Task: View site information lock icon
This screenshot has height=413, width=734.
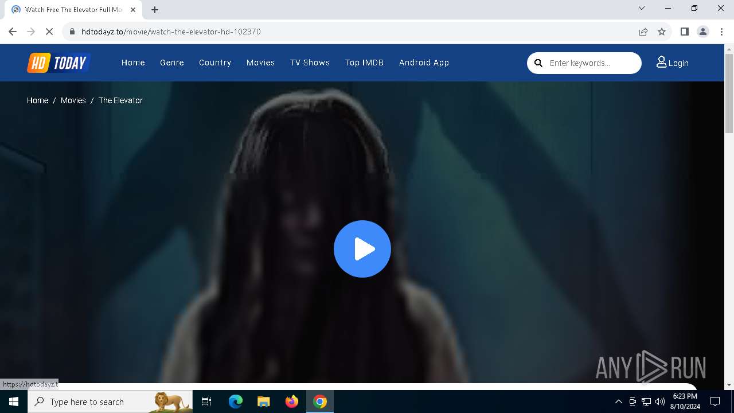Action: click(x=72, y=32)
